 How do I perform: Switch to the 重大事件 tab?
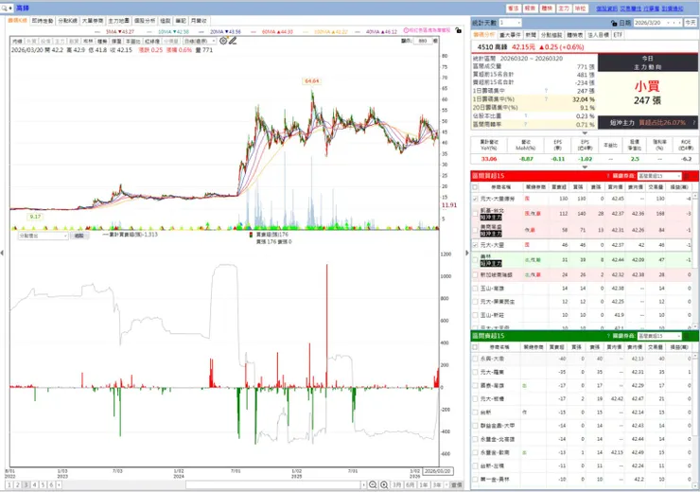click(510, 35)
